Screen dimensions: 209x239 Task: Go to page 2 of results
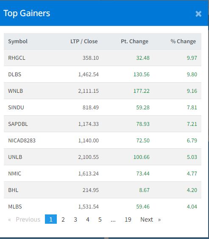63,220
